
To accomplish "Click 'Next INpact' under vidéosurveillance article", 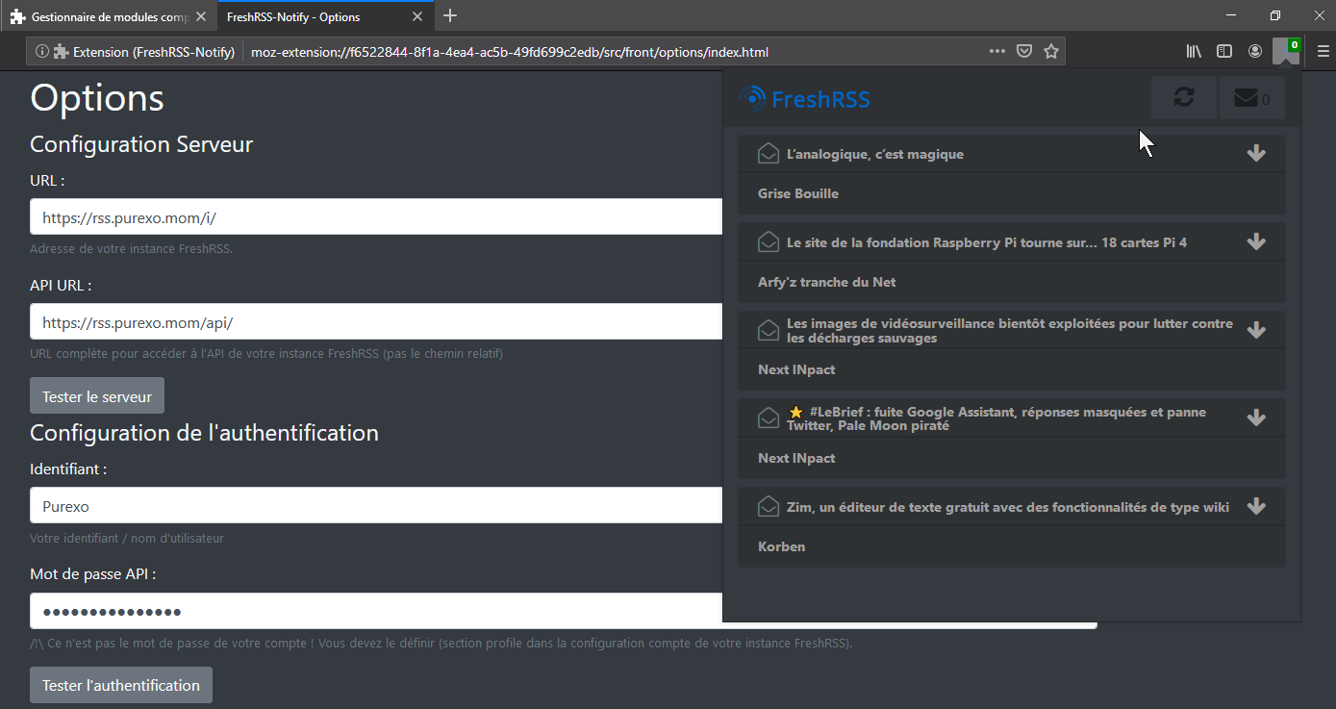I will [796, 369].
